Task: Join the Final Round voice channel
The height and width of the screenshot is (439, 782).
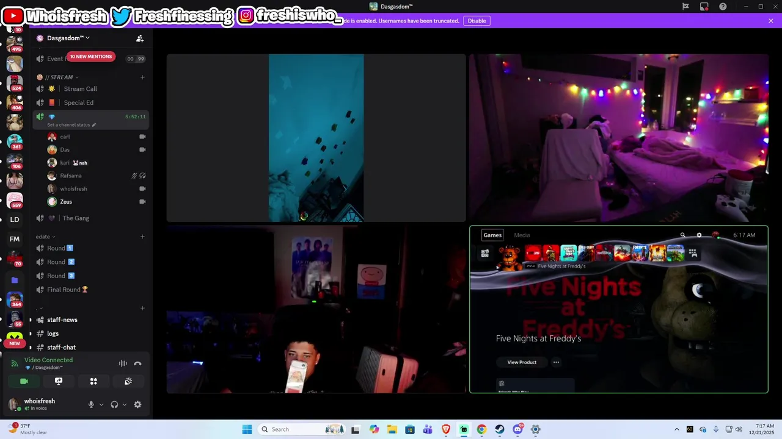Action: (92, 290)
